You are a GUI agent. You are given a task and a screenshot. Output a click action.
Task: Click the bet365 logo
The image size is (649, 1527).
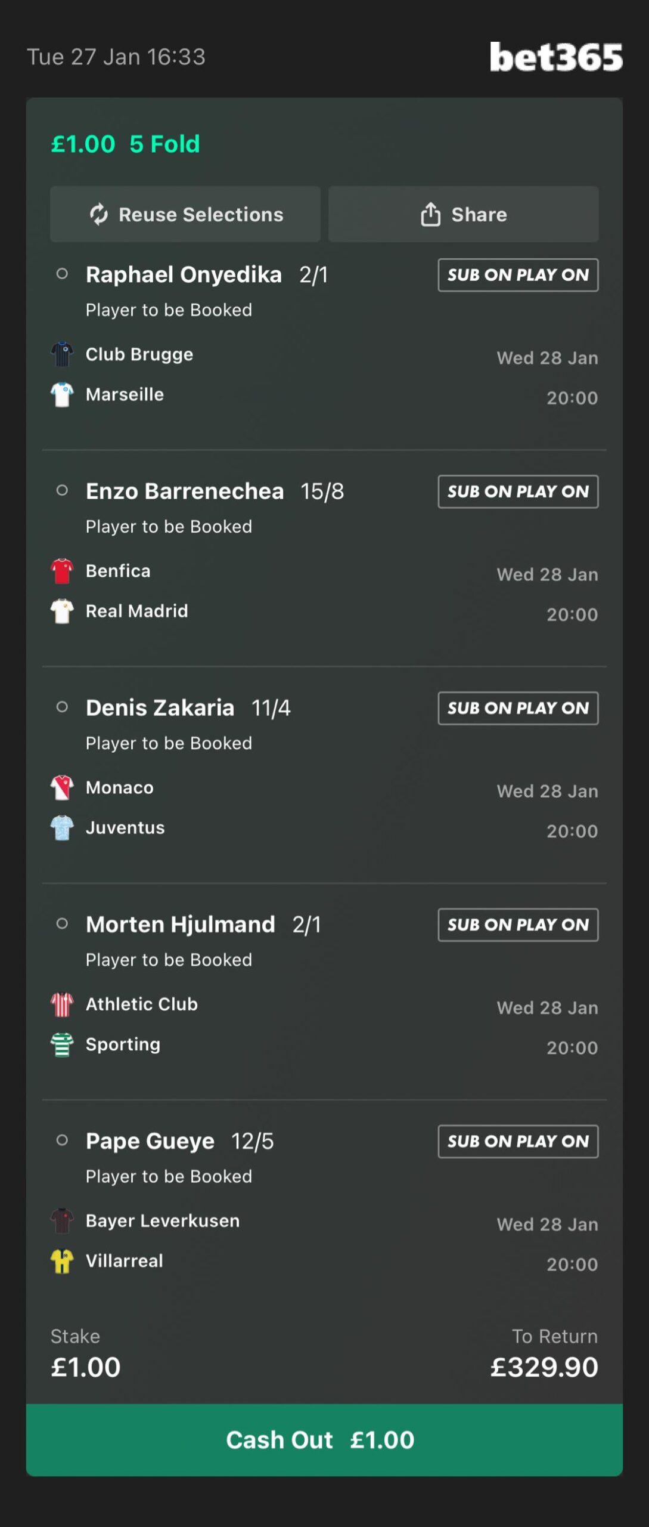(x=555, y=57)
